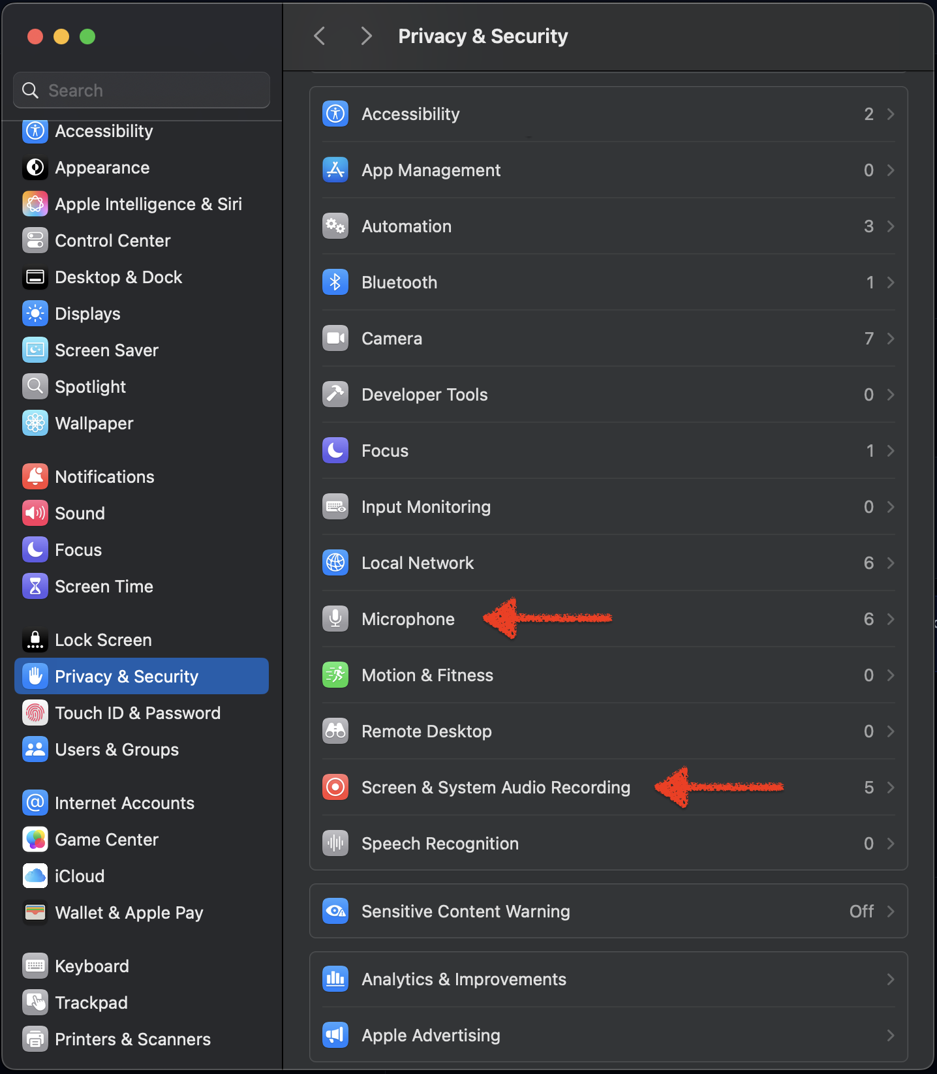
Task: Click the Wallpaper flower icon
Action: tap(35, 423)
